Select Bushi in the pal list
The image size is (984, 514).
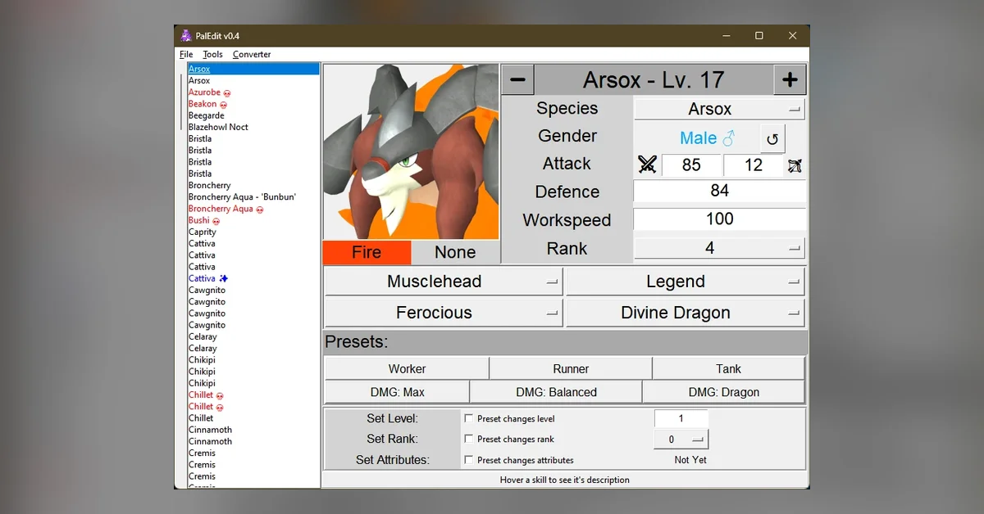coord(198,220)
